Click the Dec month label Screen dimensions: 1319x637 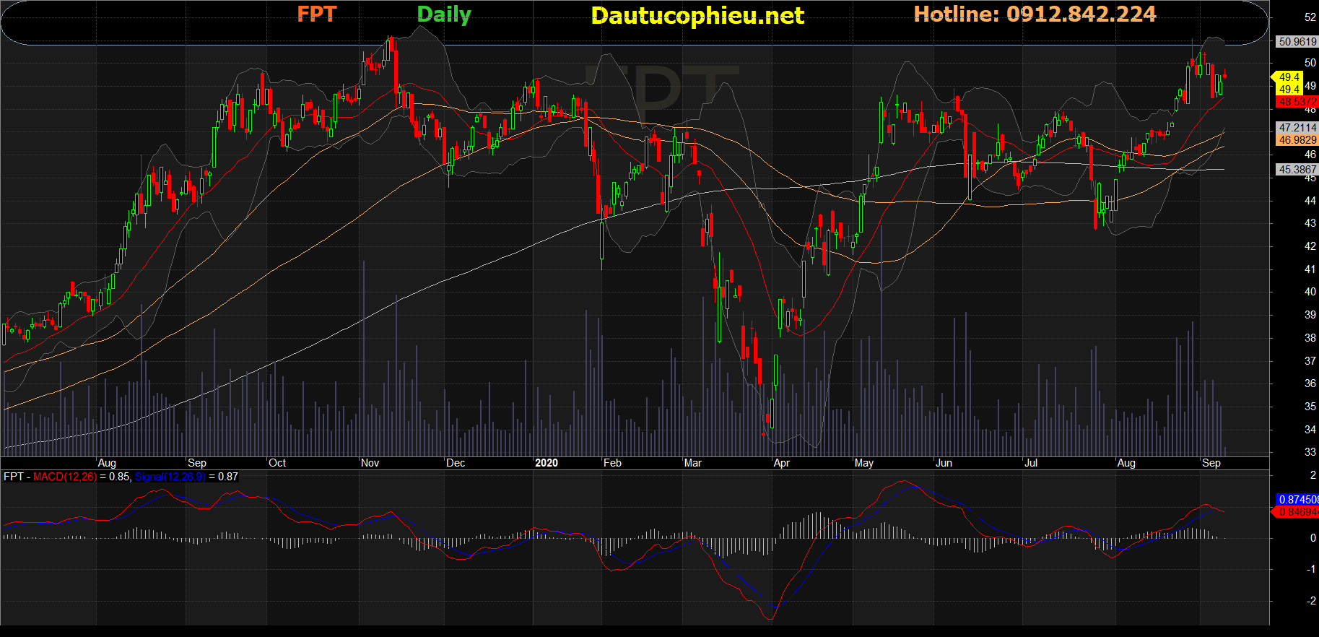click(x=456, y=463)
